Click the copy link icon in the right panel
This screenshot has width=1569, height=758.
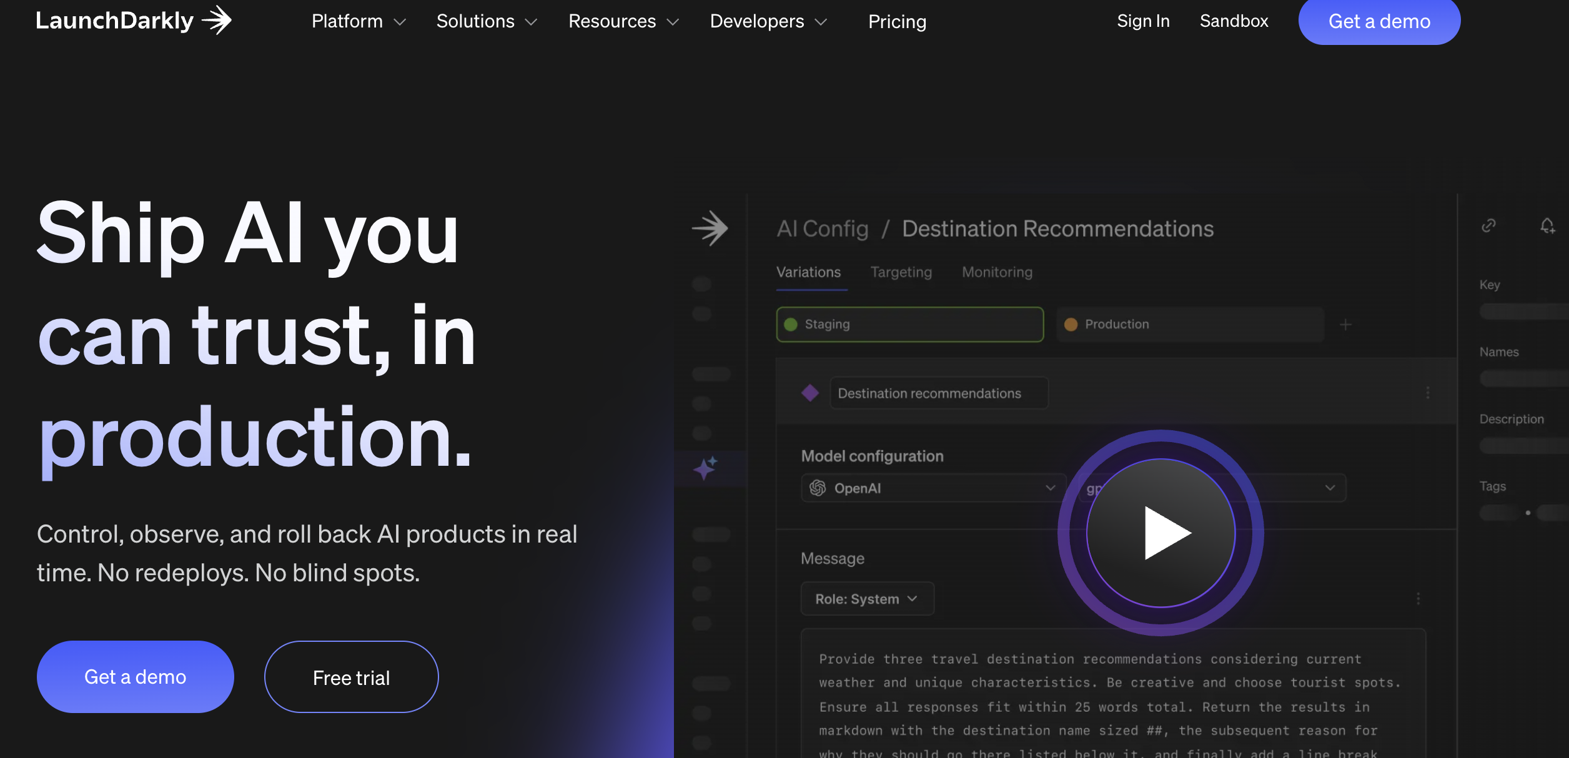1489,226
